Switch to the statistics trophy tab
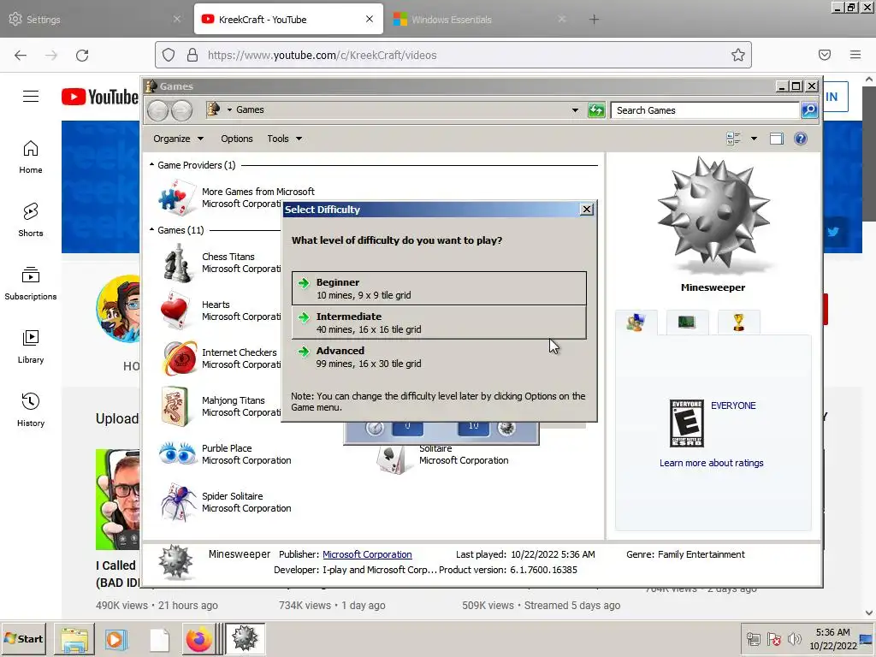The height and width of the screenshot is (657, 876). pos(738,323)
